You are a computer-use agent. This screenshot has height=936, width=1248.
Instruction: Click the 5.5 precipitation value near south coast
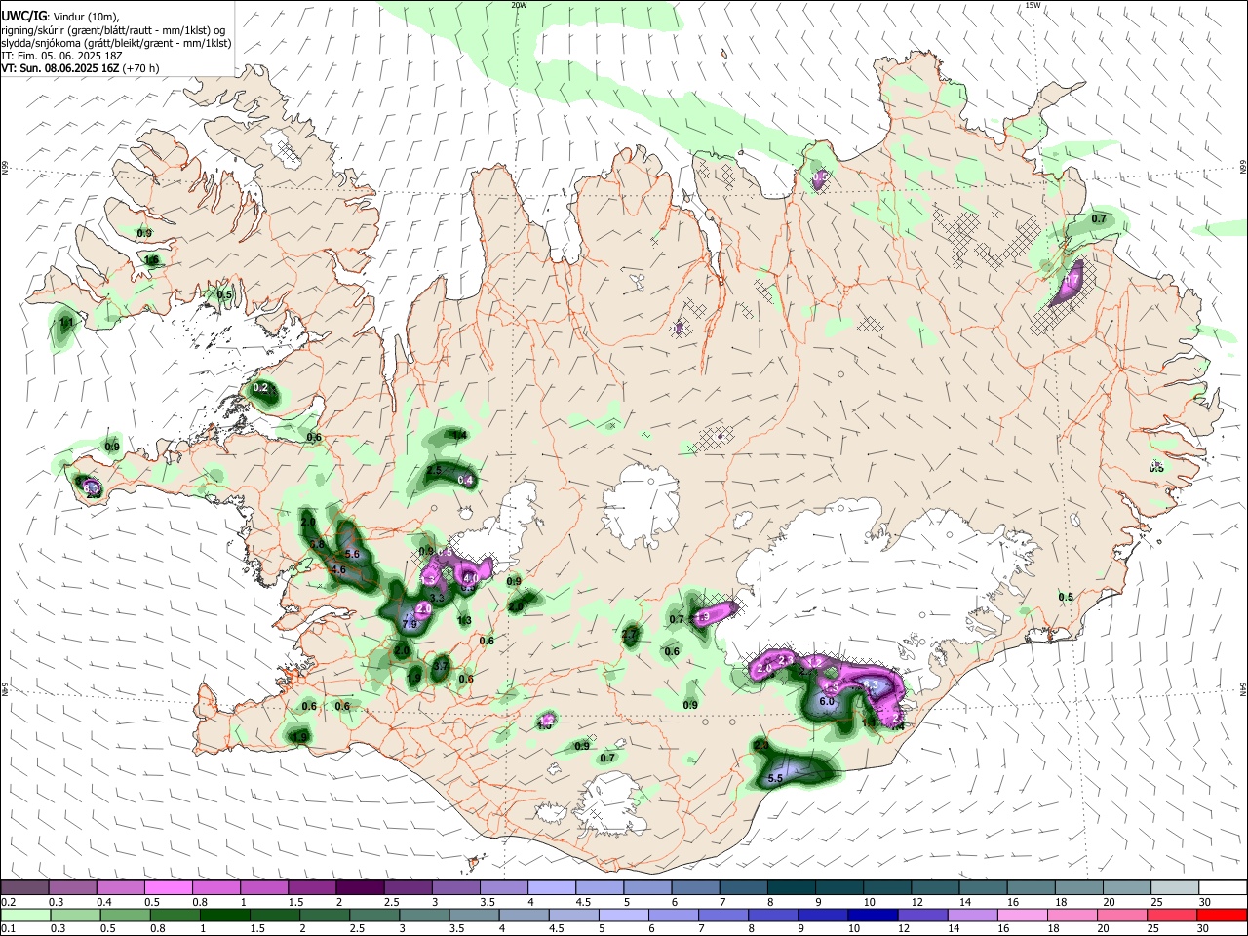776,779
